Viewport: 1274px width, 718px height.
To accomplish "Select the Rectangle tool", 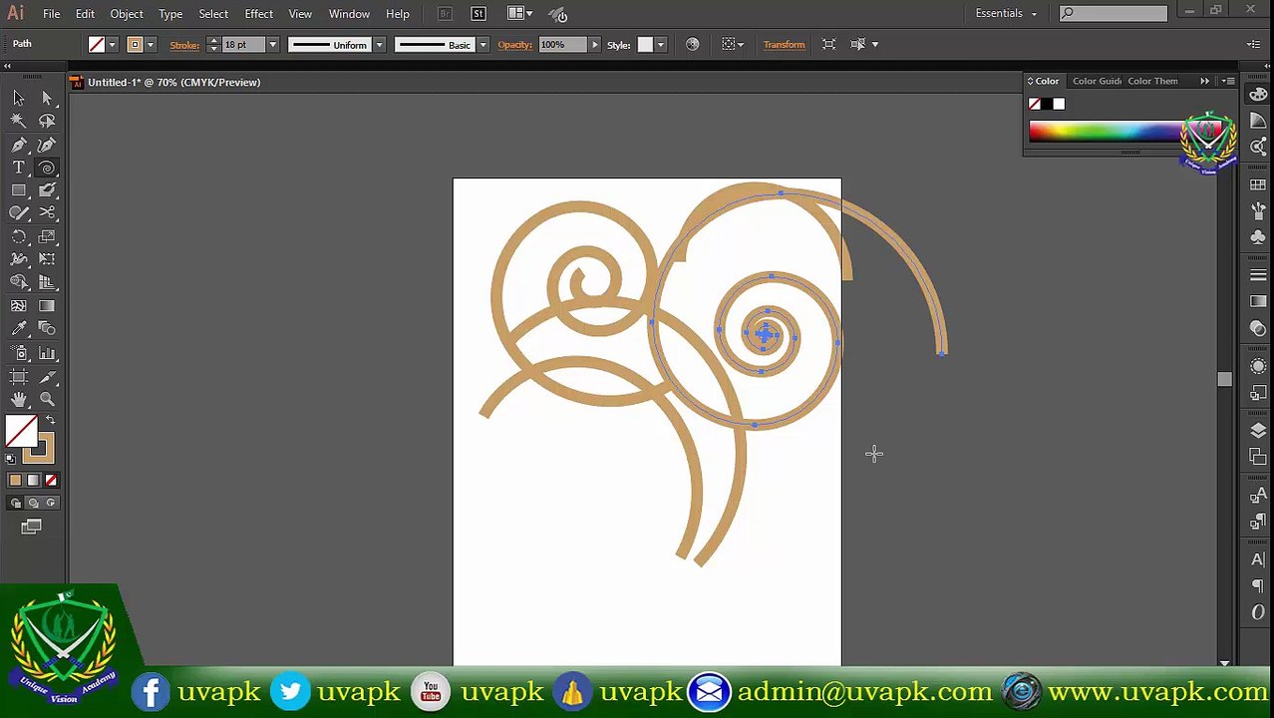I will pyautogui.click(x=19, y=190).
